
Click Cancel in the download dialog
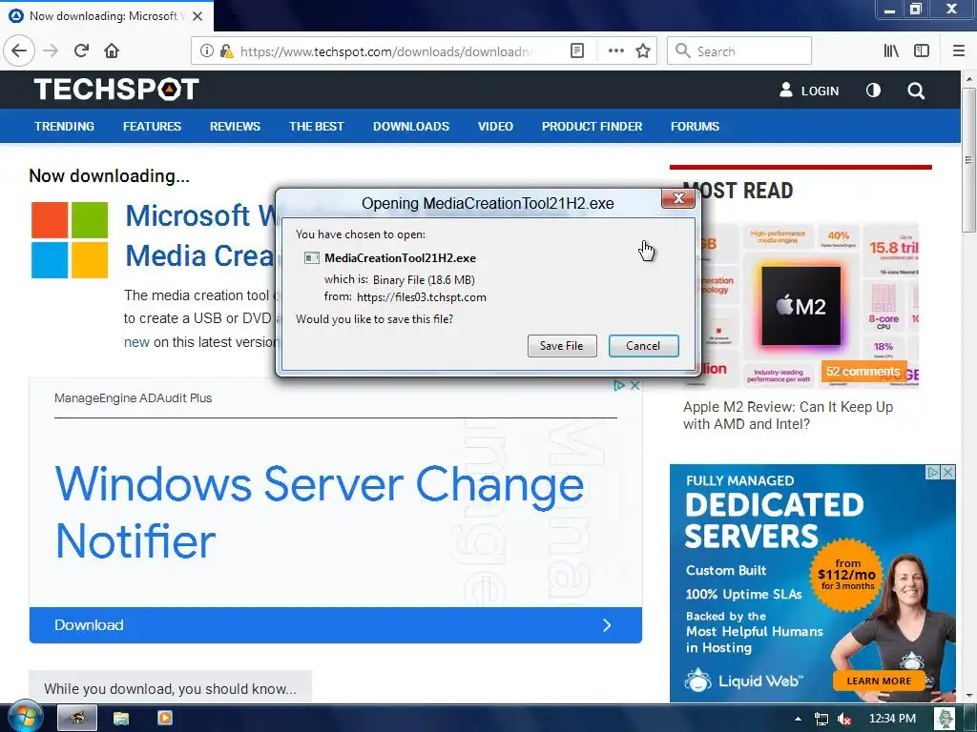tap(644, 346)
